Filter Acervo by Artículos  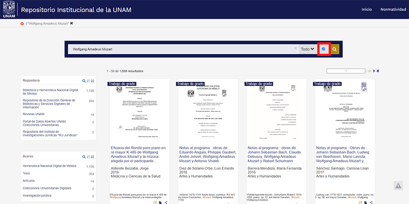pos(29,180)
